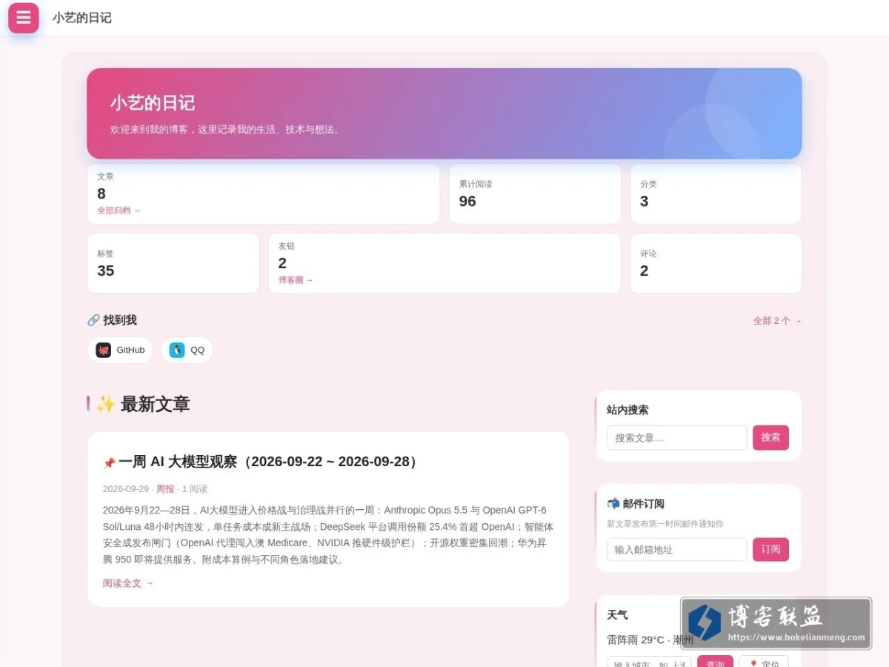This screenshot has width=889, height=667.
Task: Click the article date 2026-09-29
Action: pos(126,489)
